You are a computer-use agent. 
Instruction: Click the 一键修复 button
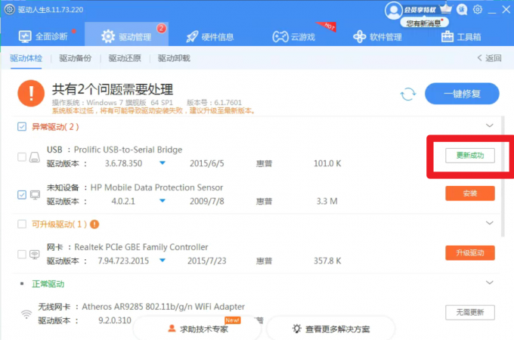(x=462, y=94)
